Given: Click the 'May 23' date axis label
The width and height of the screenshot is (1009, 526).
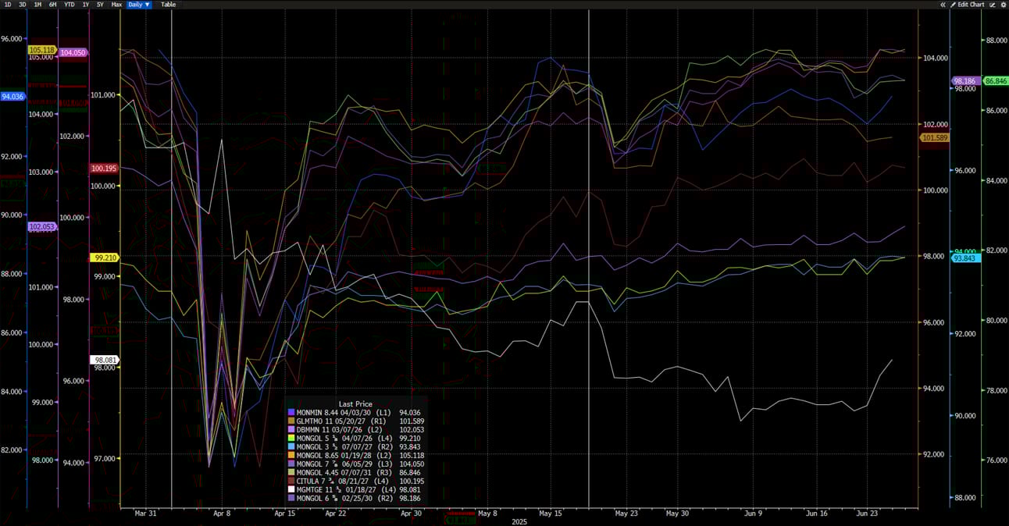Looking at the screenshot, I should click(x=626, y=514).
